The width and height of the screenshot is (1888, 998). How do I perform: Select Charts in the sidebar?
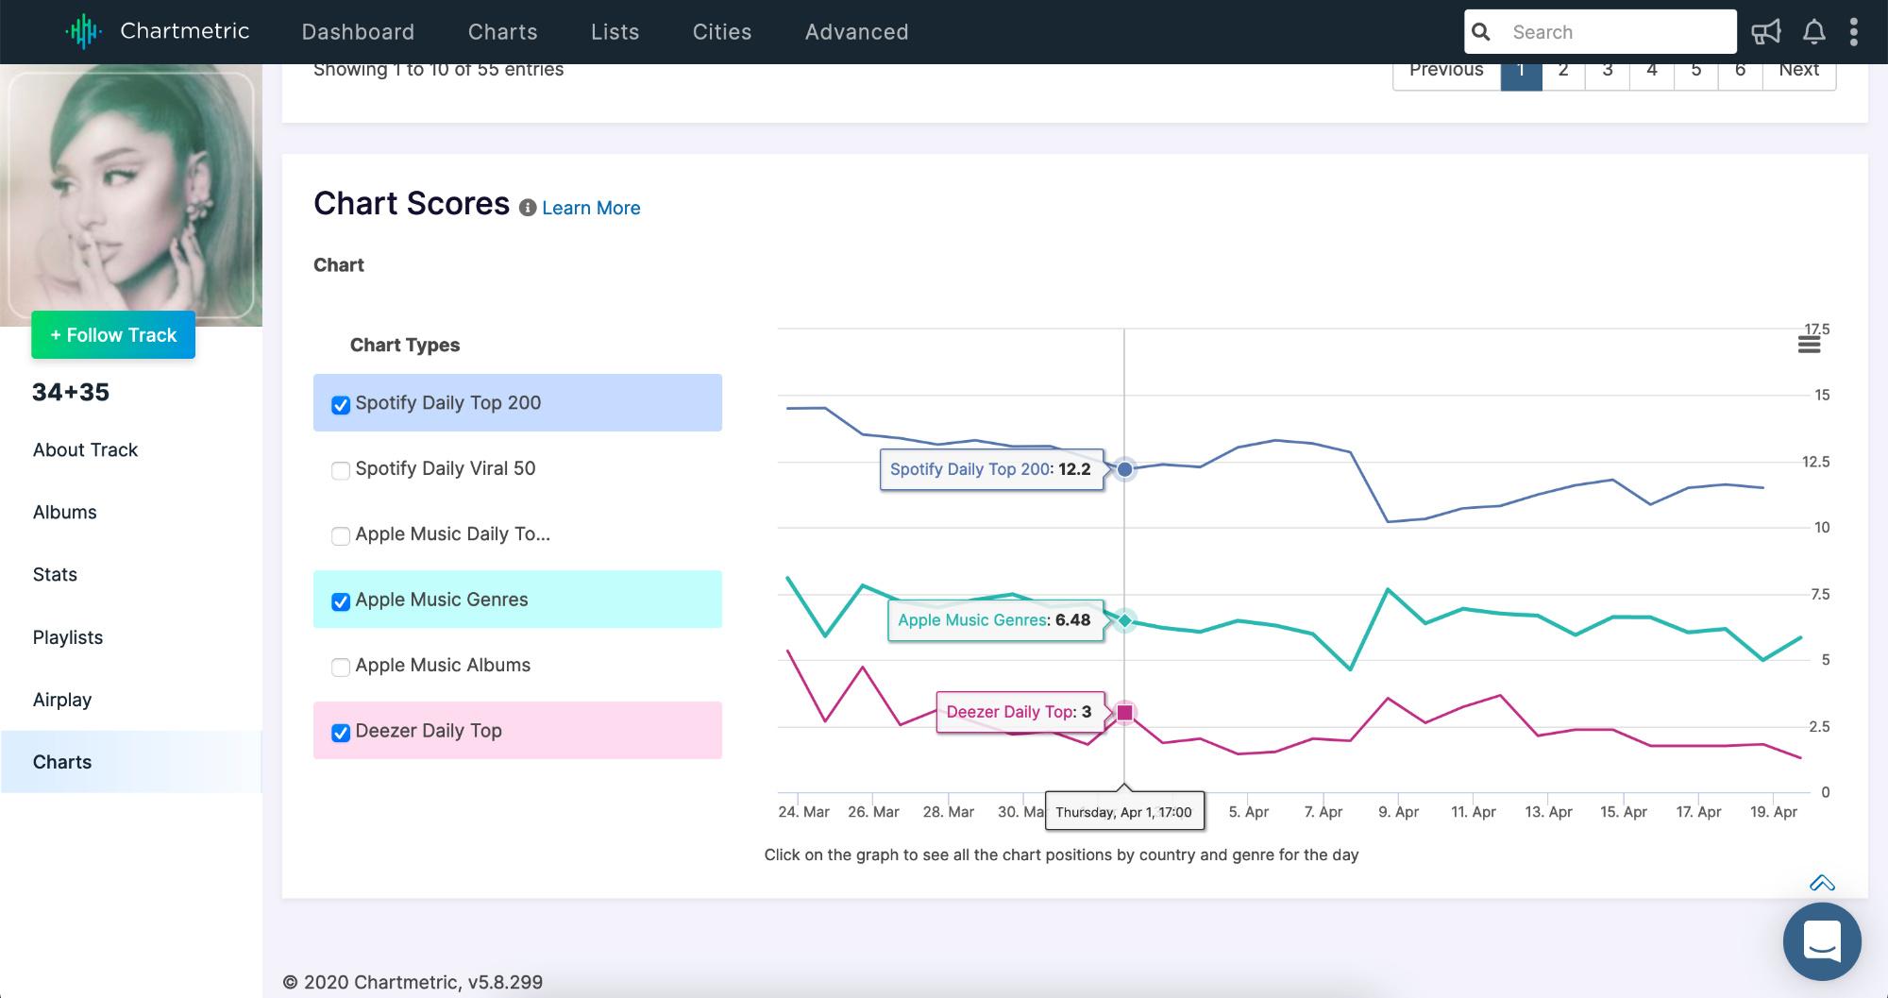coord(131,762)
